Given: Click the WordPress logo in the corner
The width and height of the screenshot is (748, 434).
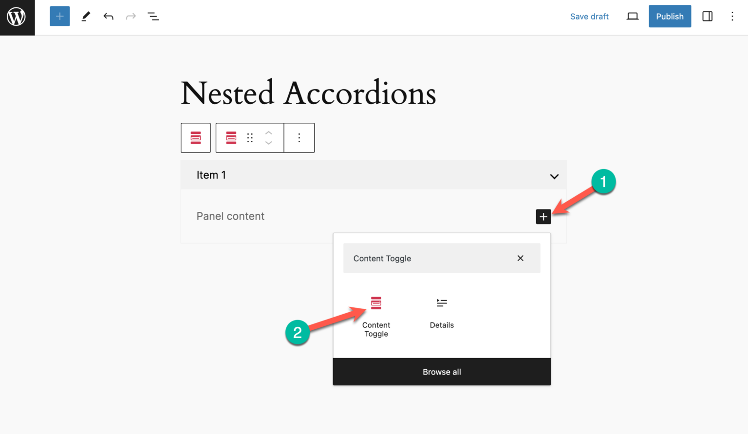Looking at the screenshot, I should pyautogui.click(x=17, y=17).
